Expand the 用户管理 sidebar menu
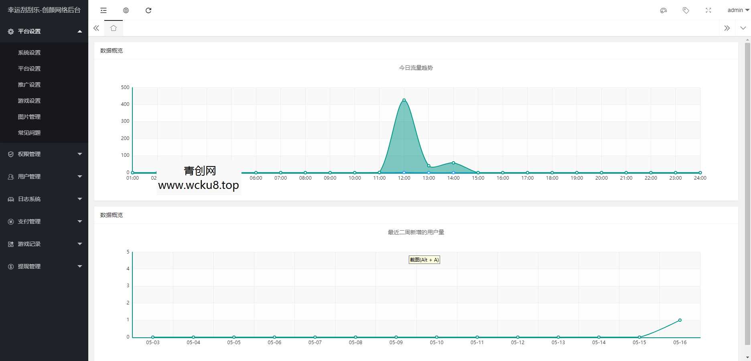 [44, 176]
